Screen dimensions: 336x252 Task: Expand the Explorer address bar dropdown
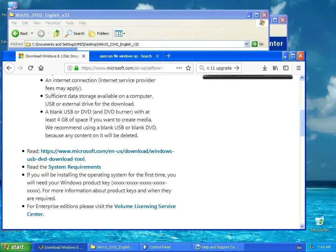[x=246, y=44]
